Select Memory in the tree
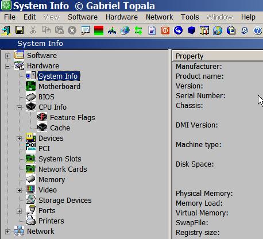This screenshot has width=263, height=239. (x=52, y=180)
